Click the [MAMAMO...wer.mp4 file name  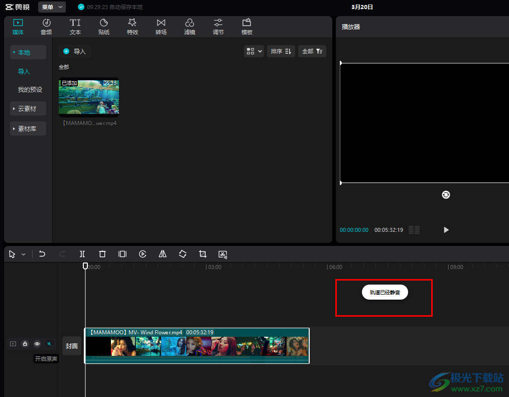coord(89,123)
